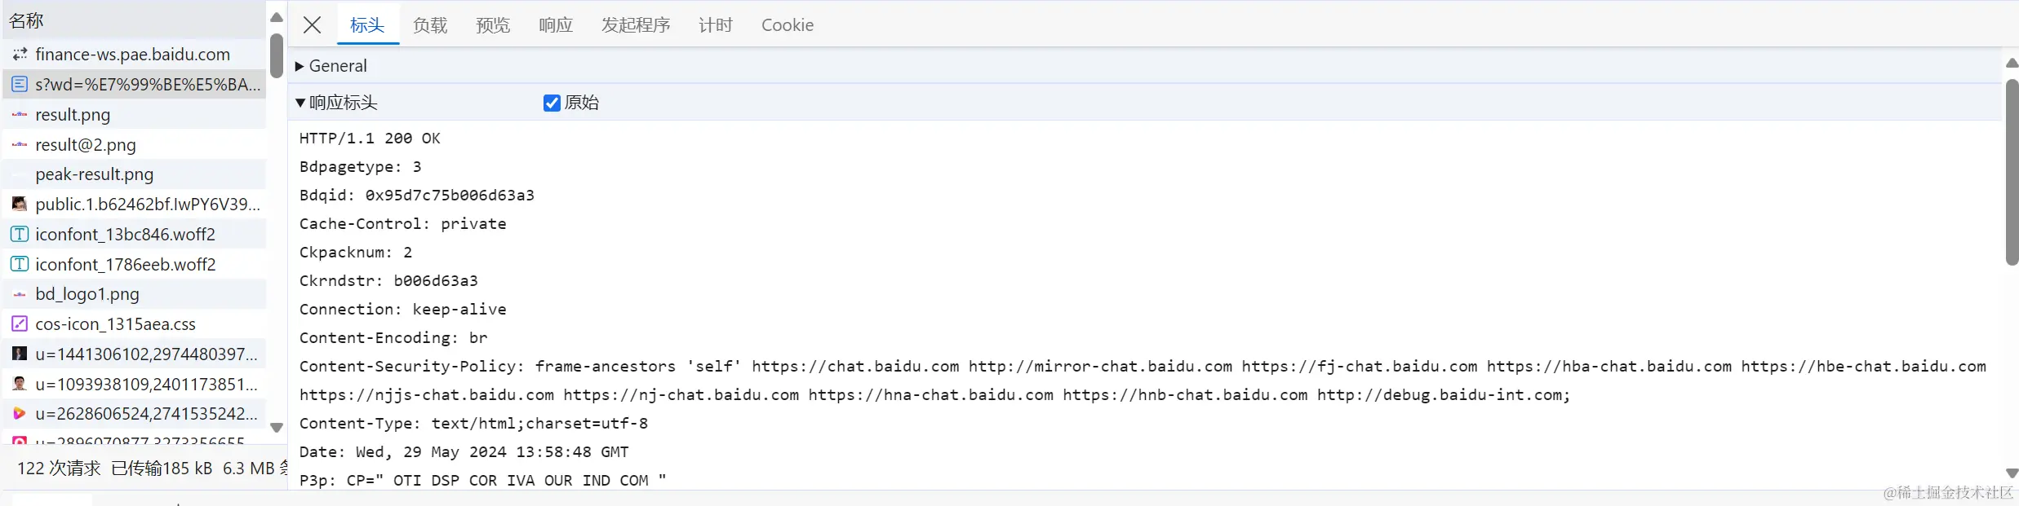
Task: Click the play-style icon for u=2628606524 request
Action: [x=20, y=414]
